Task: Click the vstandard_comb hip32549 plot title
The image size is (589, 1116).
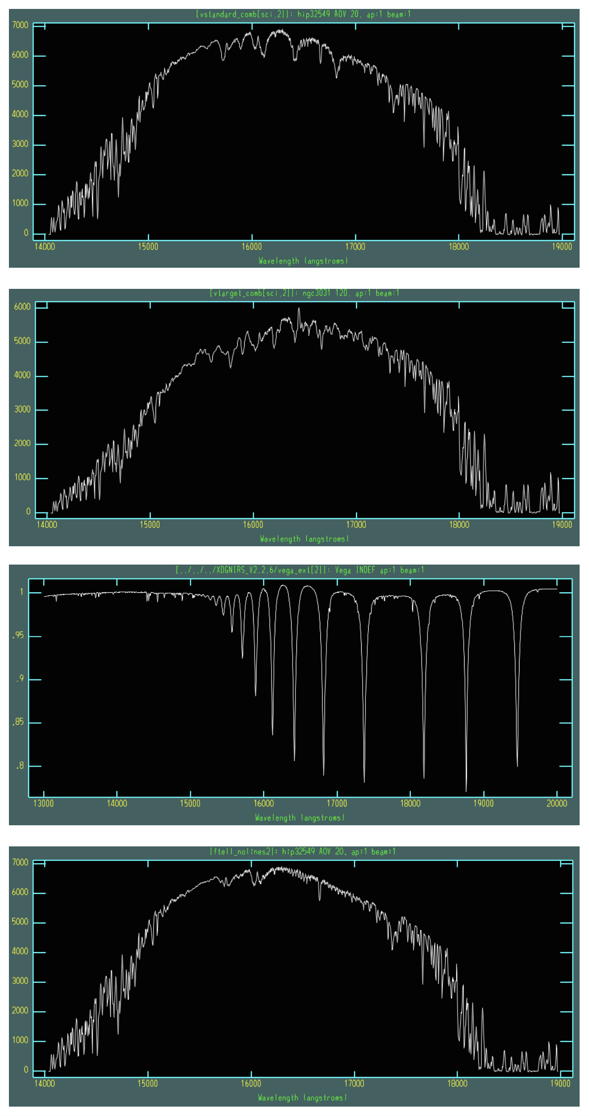Action: (303, 14)
